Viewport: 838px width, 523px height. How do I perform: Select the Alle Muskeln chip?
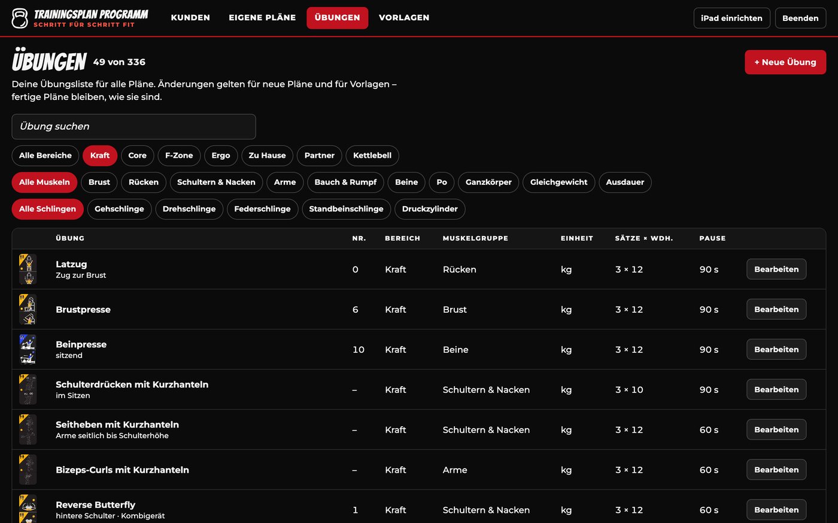click(x=44, y=182)
